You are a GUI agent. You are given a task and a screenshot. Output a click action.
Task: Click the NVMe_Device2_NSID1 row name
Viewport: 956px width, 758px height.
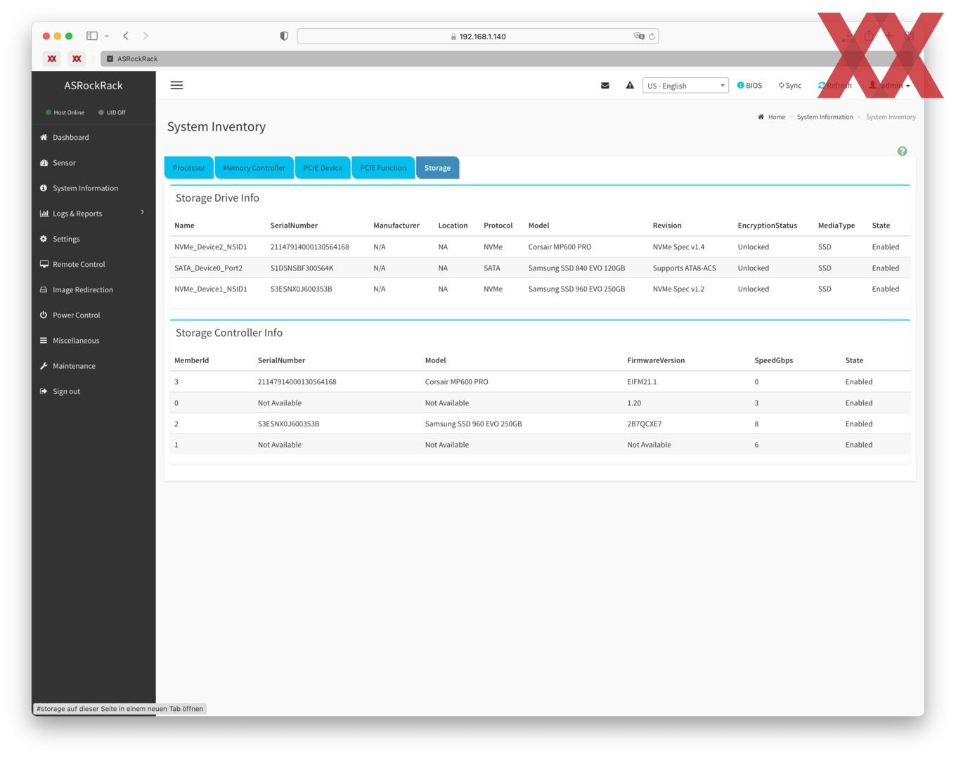coord(211,247)
